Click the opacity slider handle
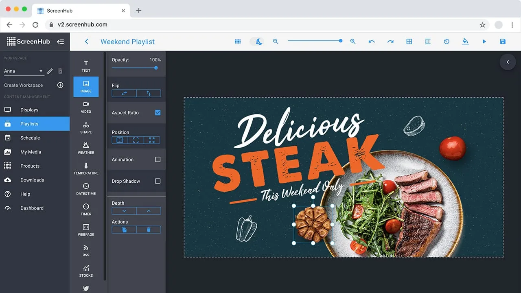The width and height of the screenshot is (521, 293). (x=155, y=68)
